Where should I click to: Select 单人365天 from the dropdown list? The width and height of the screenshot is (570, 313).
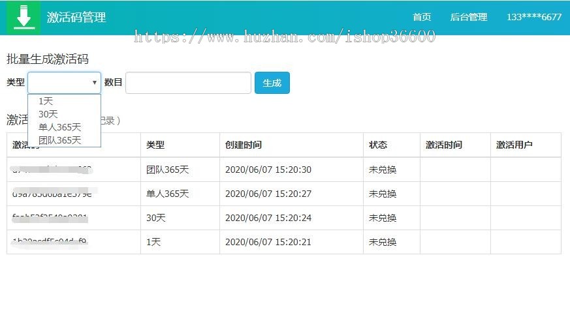tap(59, 127)
